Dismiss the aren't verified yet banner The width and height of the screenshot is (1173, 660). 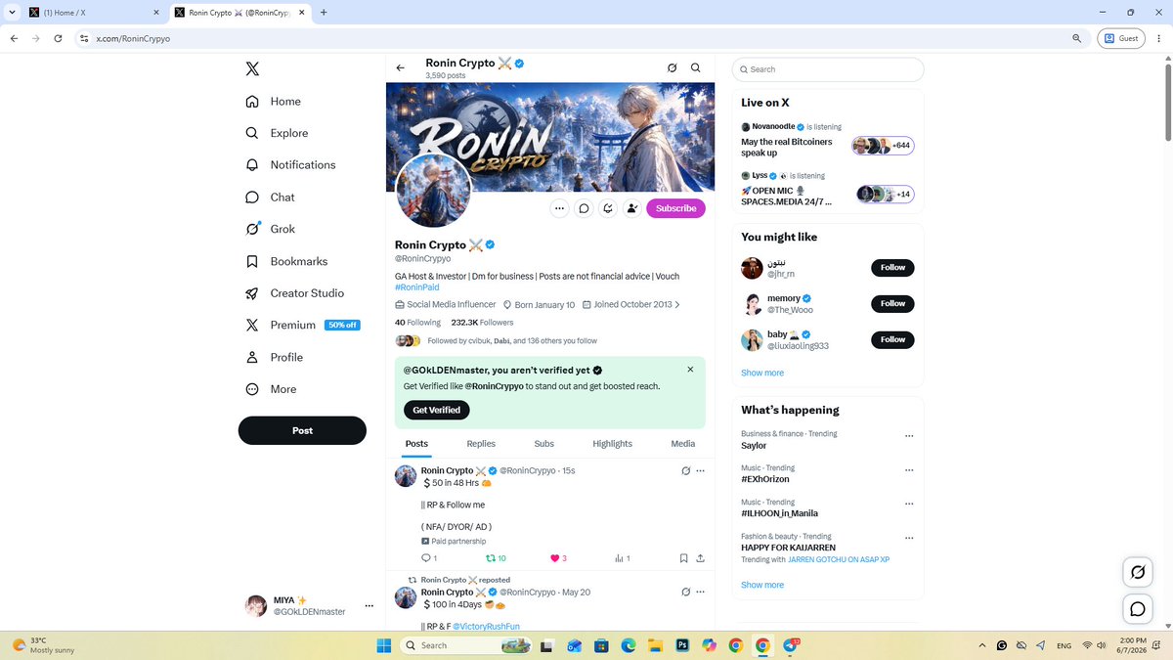pyautogui.click(x=690, y=370)
